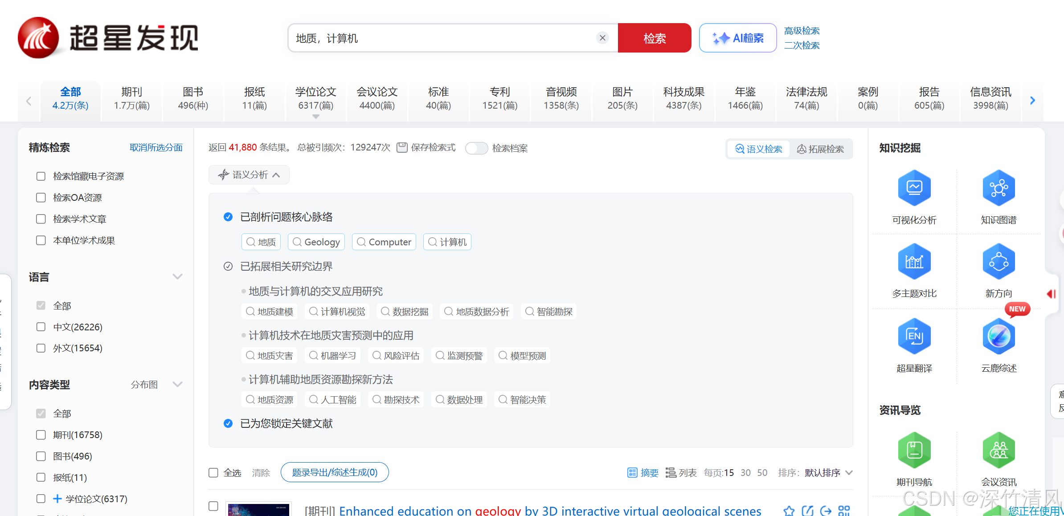
Task: Switch to the 专利 tab
Action: click(x=499, y=98)
